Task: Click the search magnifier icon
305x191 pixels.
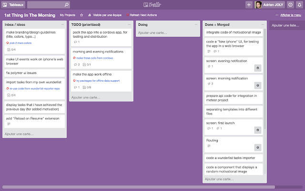Action: tap(67, 5)
